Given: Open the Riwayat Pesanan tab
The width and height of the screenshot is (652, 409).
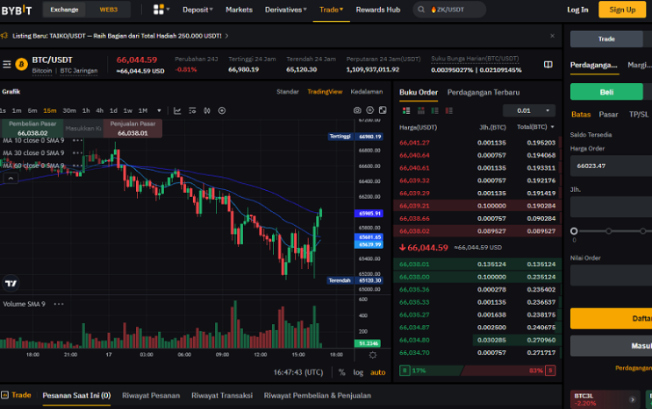Looking at the screenshot, I should (151, 396).
